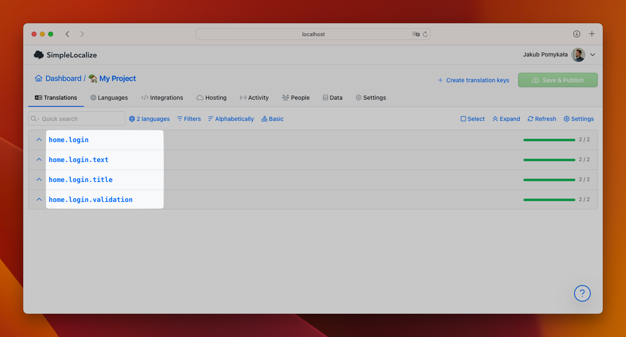Select the home.login.title translation key
The width and height of the screenshot is (626, 337).
81,180
